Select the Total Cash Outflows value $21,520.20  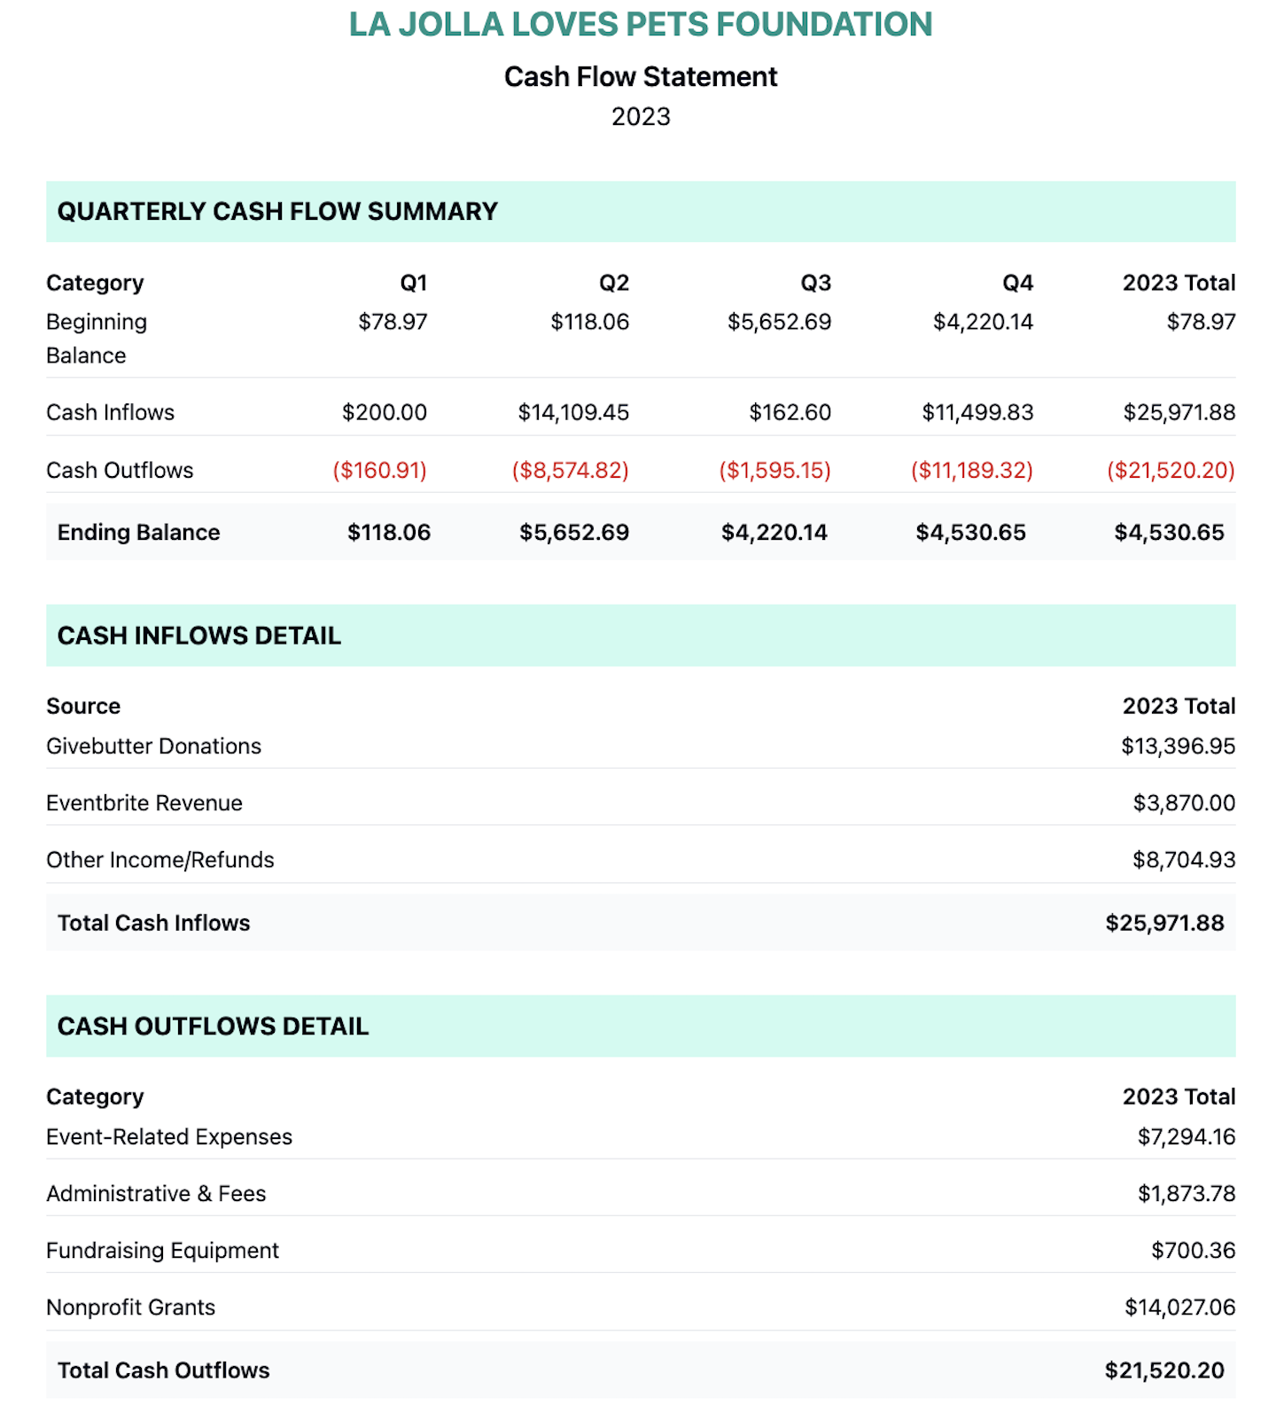coord(1163,1370)
